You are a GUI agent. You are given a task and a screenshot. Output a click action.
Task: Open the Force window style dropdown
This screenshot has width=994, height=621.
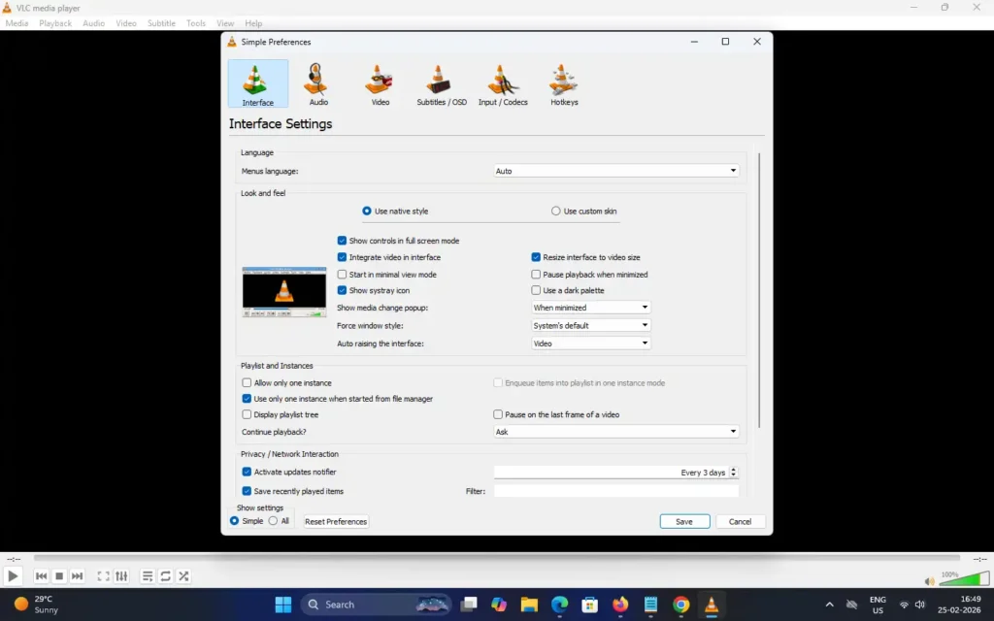point(590,325)
